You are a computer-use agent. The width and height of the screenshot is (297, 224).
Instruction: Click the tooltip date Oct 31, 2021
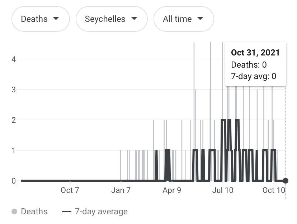[255, 53]
